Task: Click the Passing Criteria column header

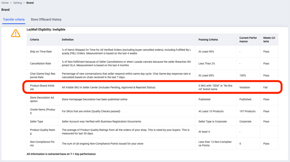Action: [x=208, y=40]
